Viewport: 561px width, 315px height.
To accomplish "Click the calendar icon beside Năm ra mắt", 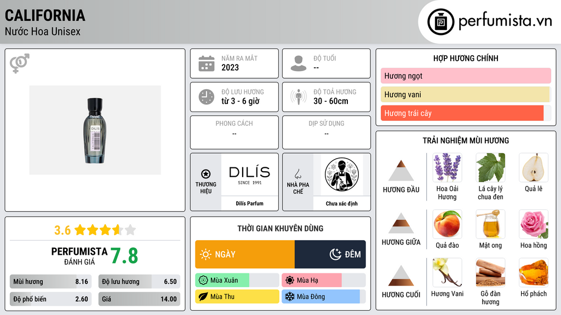I will (207, 63).
